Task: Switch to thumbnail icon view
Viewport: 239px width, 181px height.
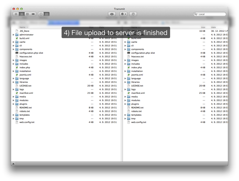Action: tap(16, 14)
